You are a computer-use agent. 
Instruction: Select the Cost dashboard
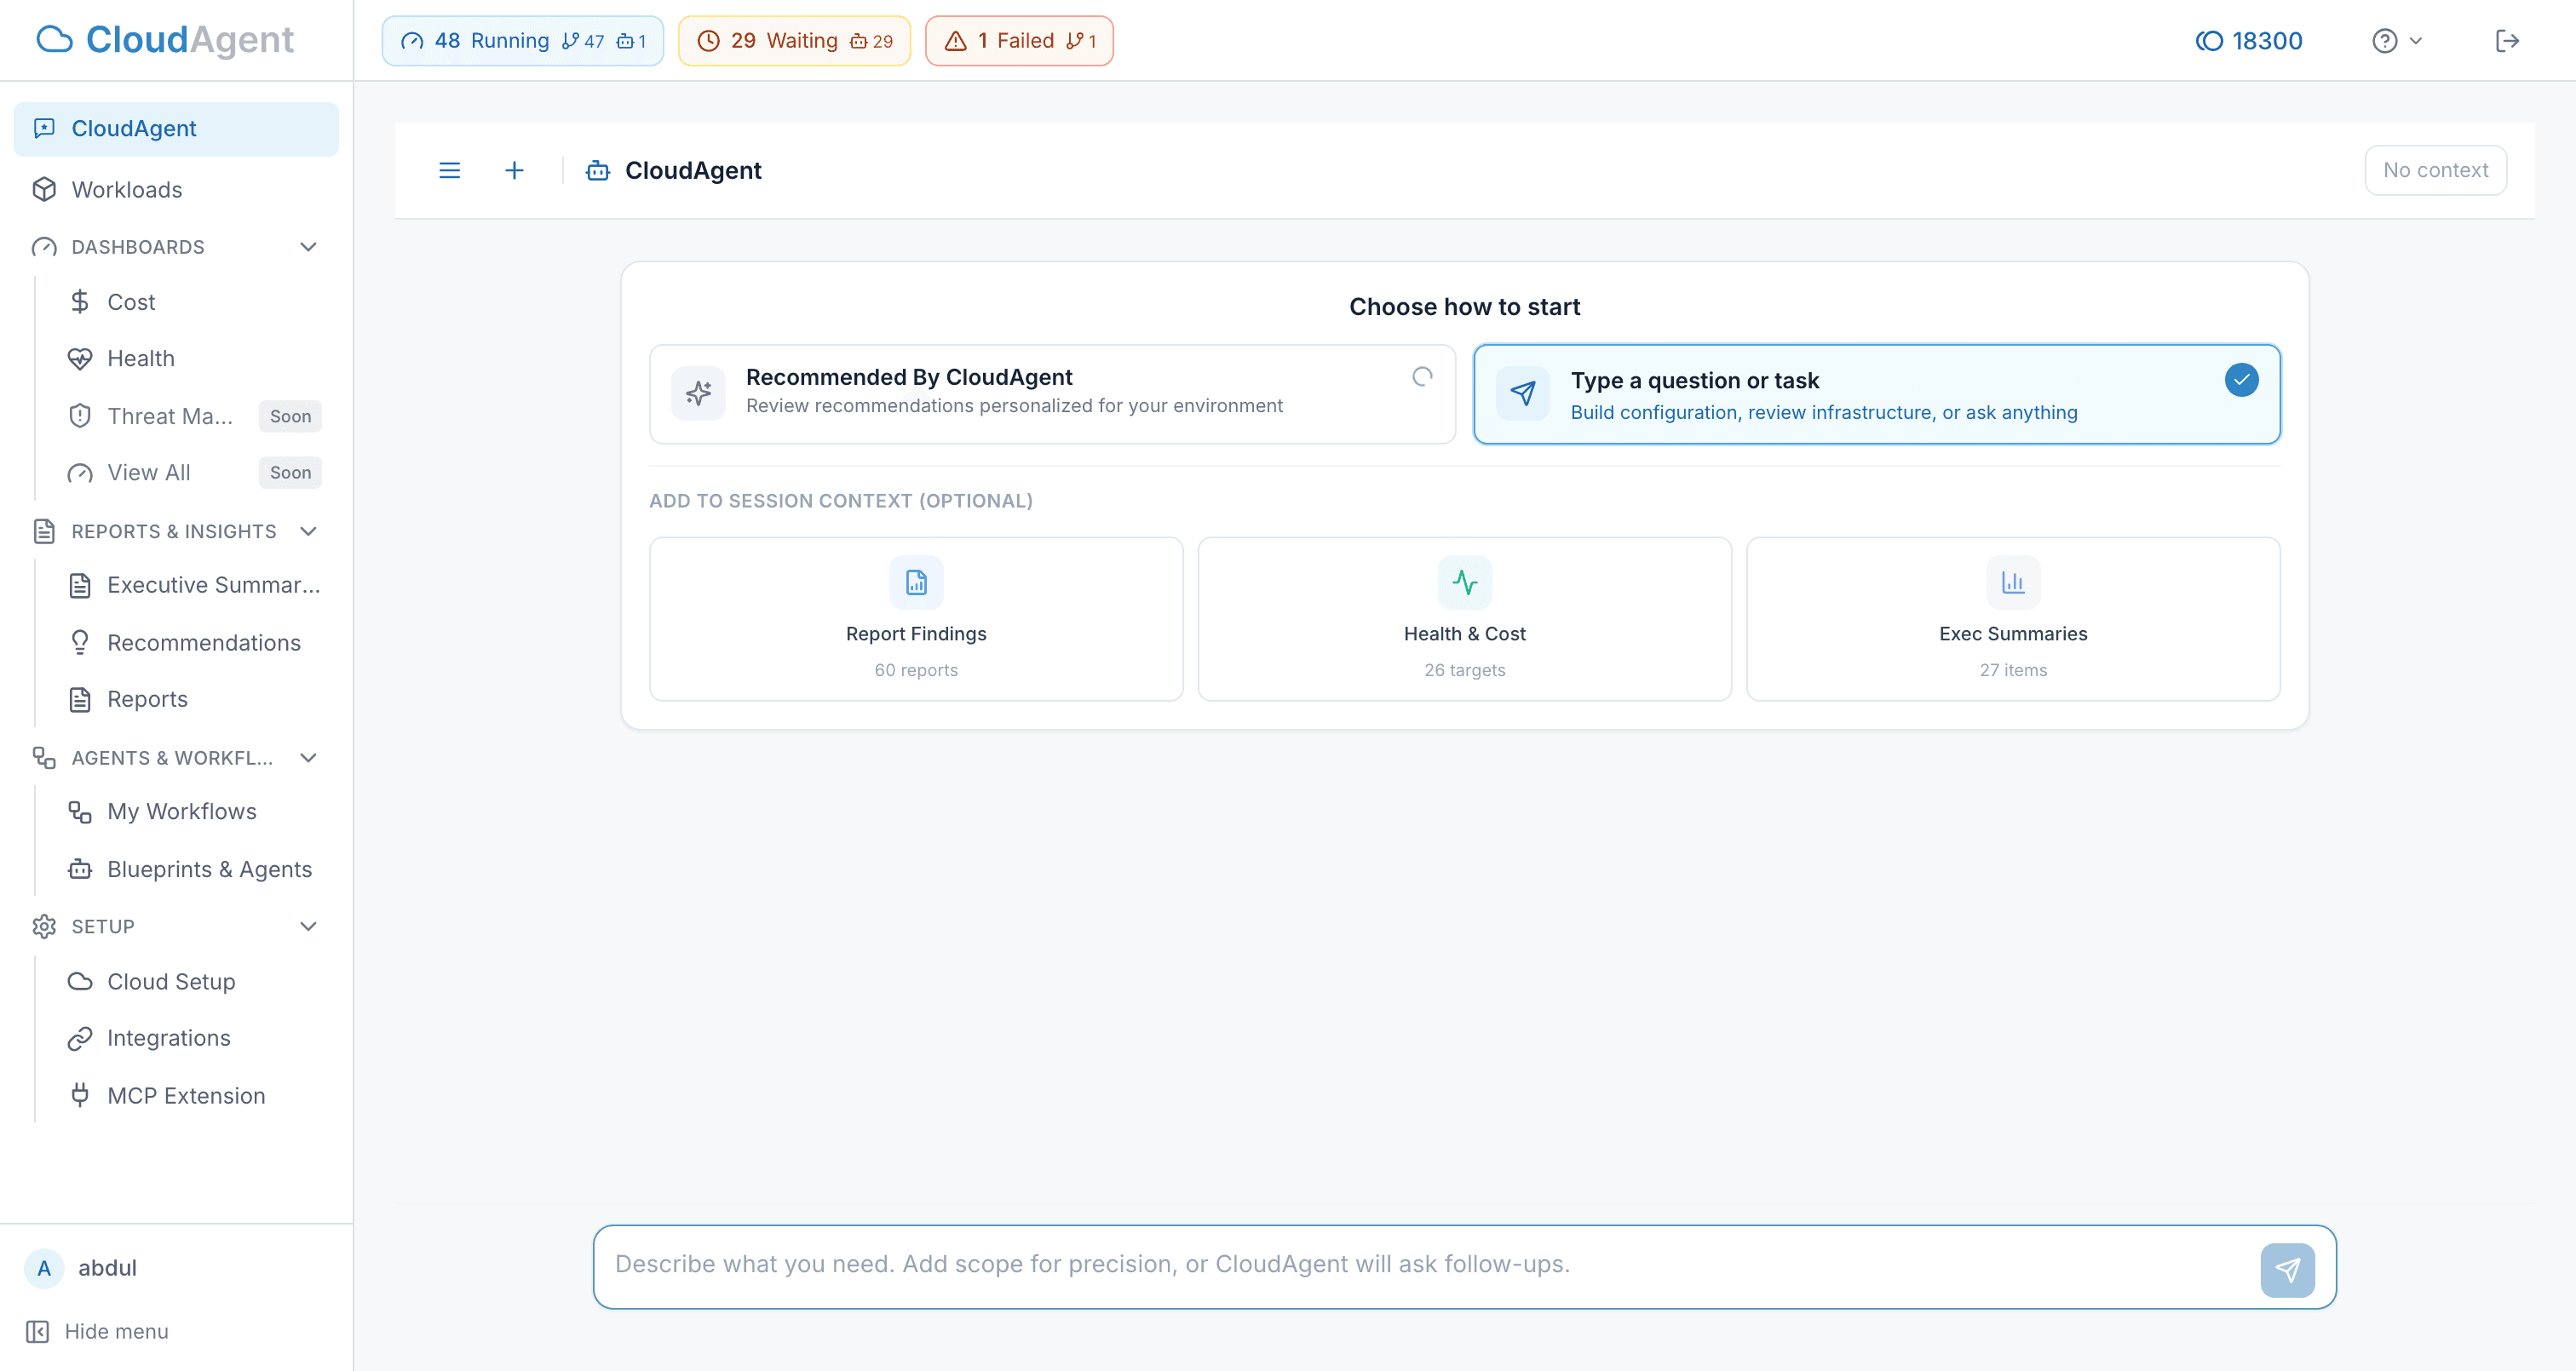coord(131,302)
